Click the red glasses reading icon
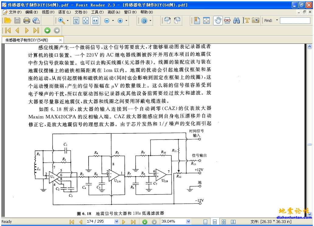 coord(227,20)
